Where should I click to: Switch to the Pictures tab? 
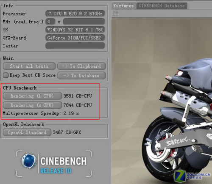[123, 6]
